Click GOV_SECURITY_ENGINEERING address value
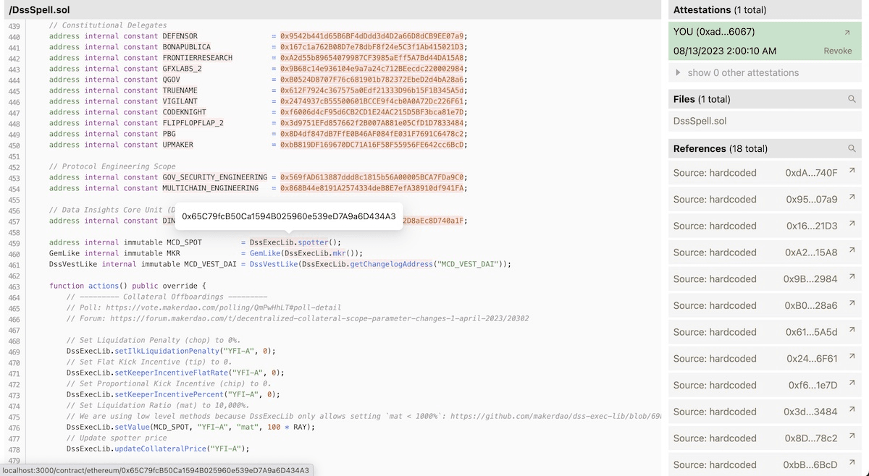Viewport: 869px width, 476px height. click(373, 177)
